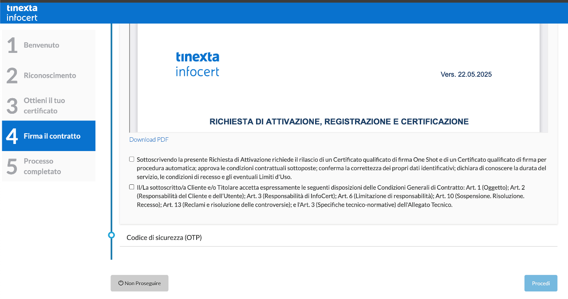Click the circle marker beside Codice di sicurezza
The height and width of the screenshot is (299, 568).
point(111,235)
